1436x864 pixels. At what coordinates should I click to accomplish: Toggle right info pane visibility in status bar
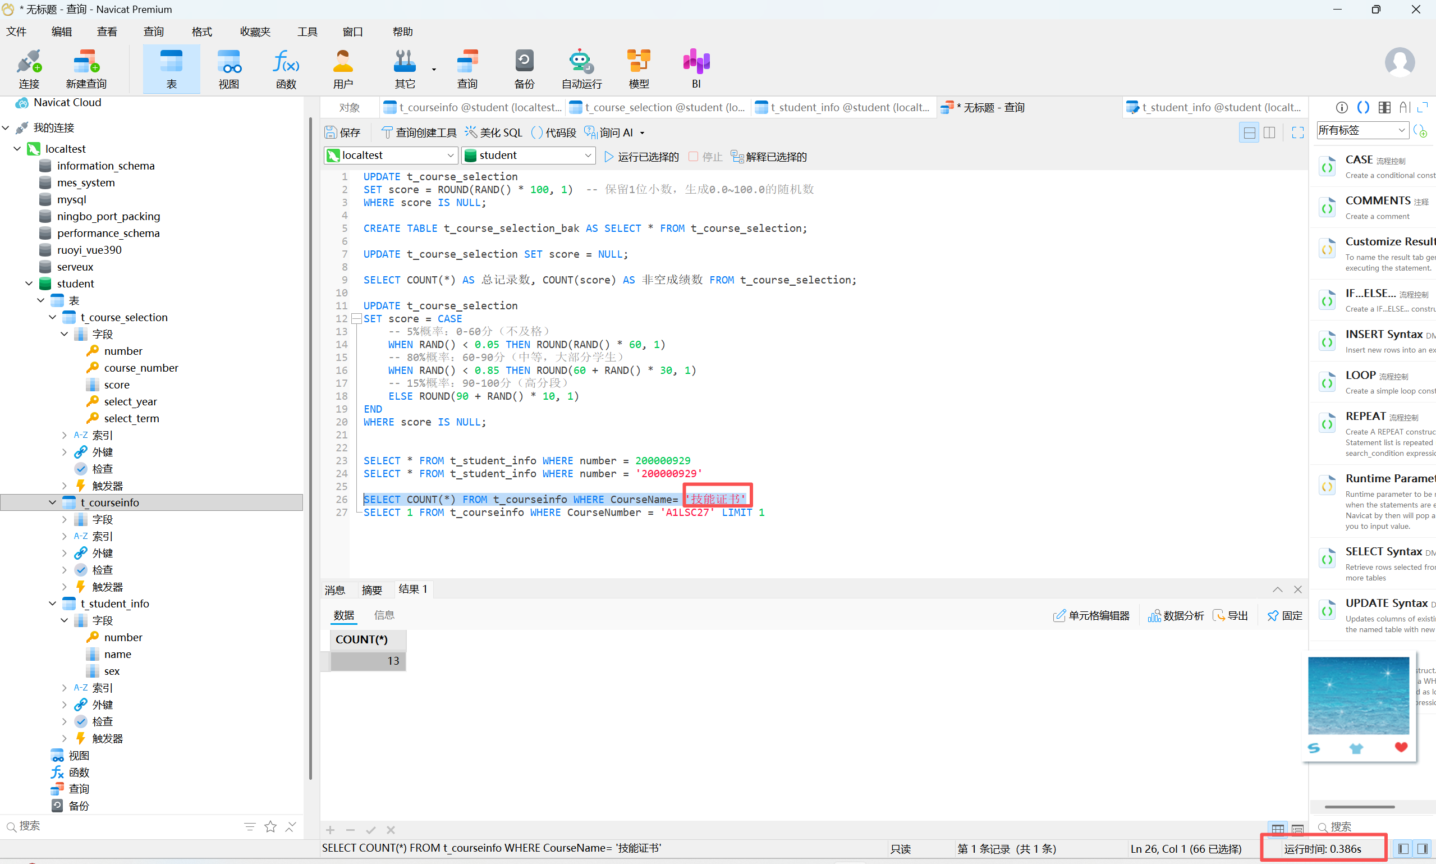1423,849
